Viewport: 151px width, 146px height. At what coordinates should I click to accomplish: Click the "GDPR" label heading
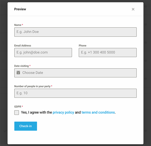pyautogui.click(x=18, y=107)
